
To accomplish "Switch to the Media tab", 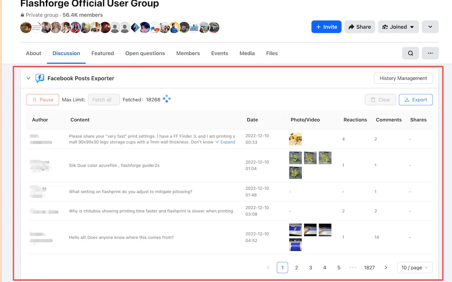I will click(x=247, y=53).
